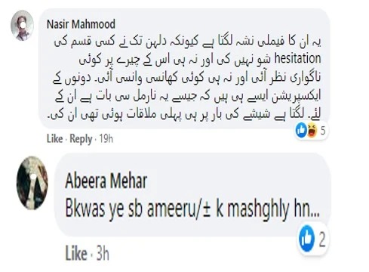Click the laughing emoji reaction icon

pos(312,131)
